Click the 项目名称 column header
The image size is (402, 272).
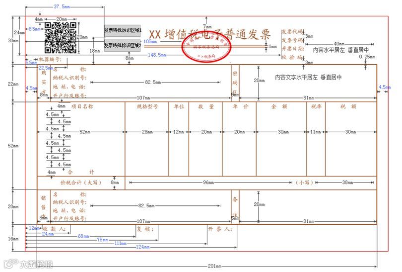tap(82, 106)
